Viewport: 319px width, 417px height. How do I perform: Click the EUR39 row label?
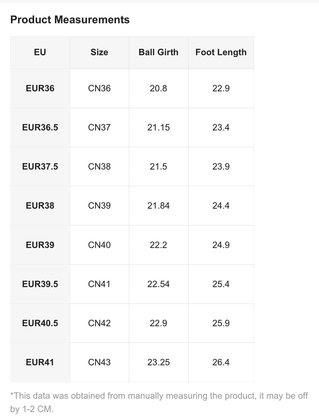click(x=40, y=245)
